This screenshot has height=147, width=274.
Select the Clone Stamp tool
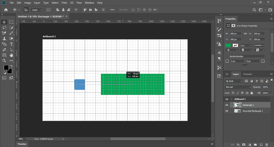point(4,39)
